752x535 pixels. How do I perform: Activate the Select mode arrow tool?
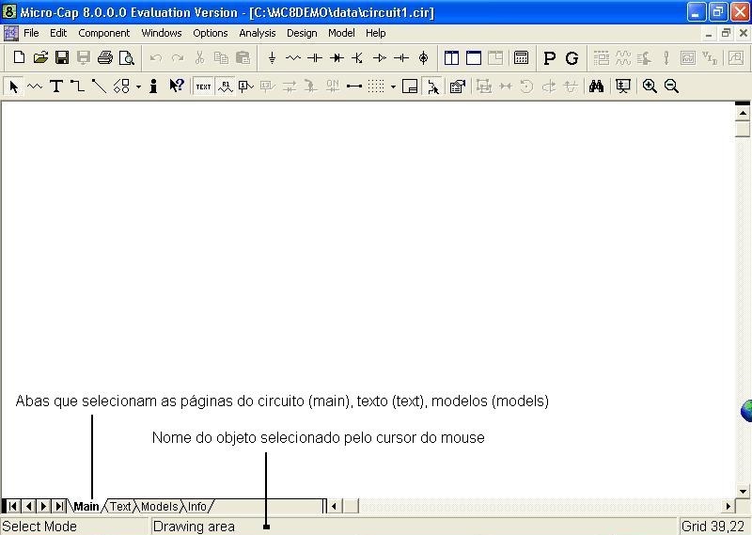(x=13, y=87)
